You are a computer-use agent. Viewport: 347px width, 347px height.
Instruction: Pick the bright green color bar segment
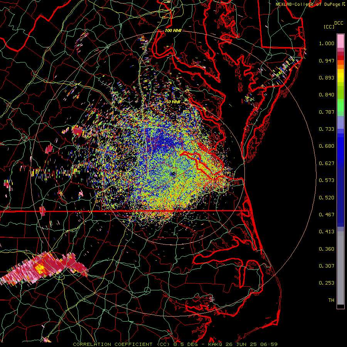[x=340, y=105]
